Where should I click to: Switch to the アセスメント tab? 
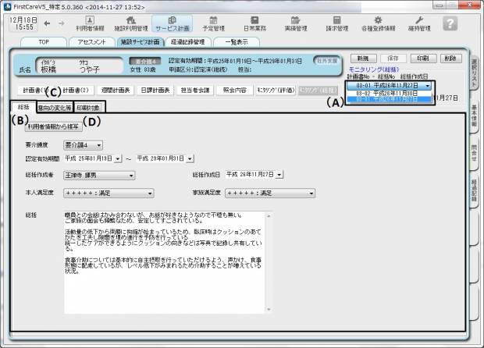(92, 42)
